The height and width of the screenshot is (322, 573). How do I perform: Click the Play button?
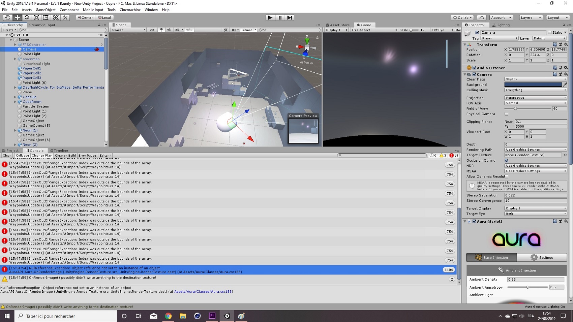pos(270,18)
